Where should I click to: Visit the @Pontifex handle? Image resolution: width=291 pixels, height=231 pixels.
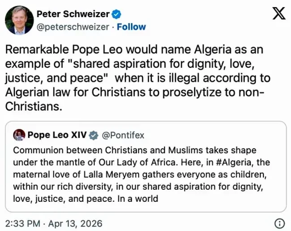pyautogui.click(x=124, y=135)
